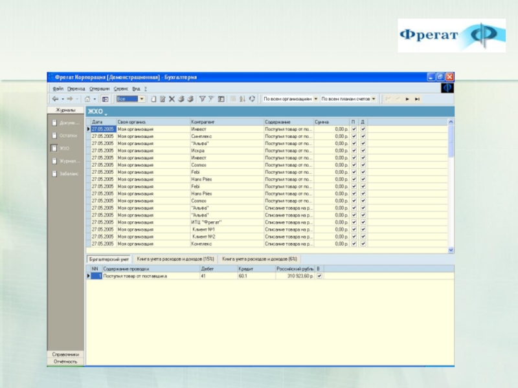Open the Документы journal icon in sidebar
This screenshot has height=388, width=518.
pyautogui.click(x=54, y=123)
